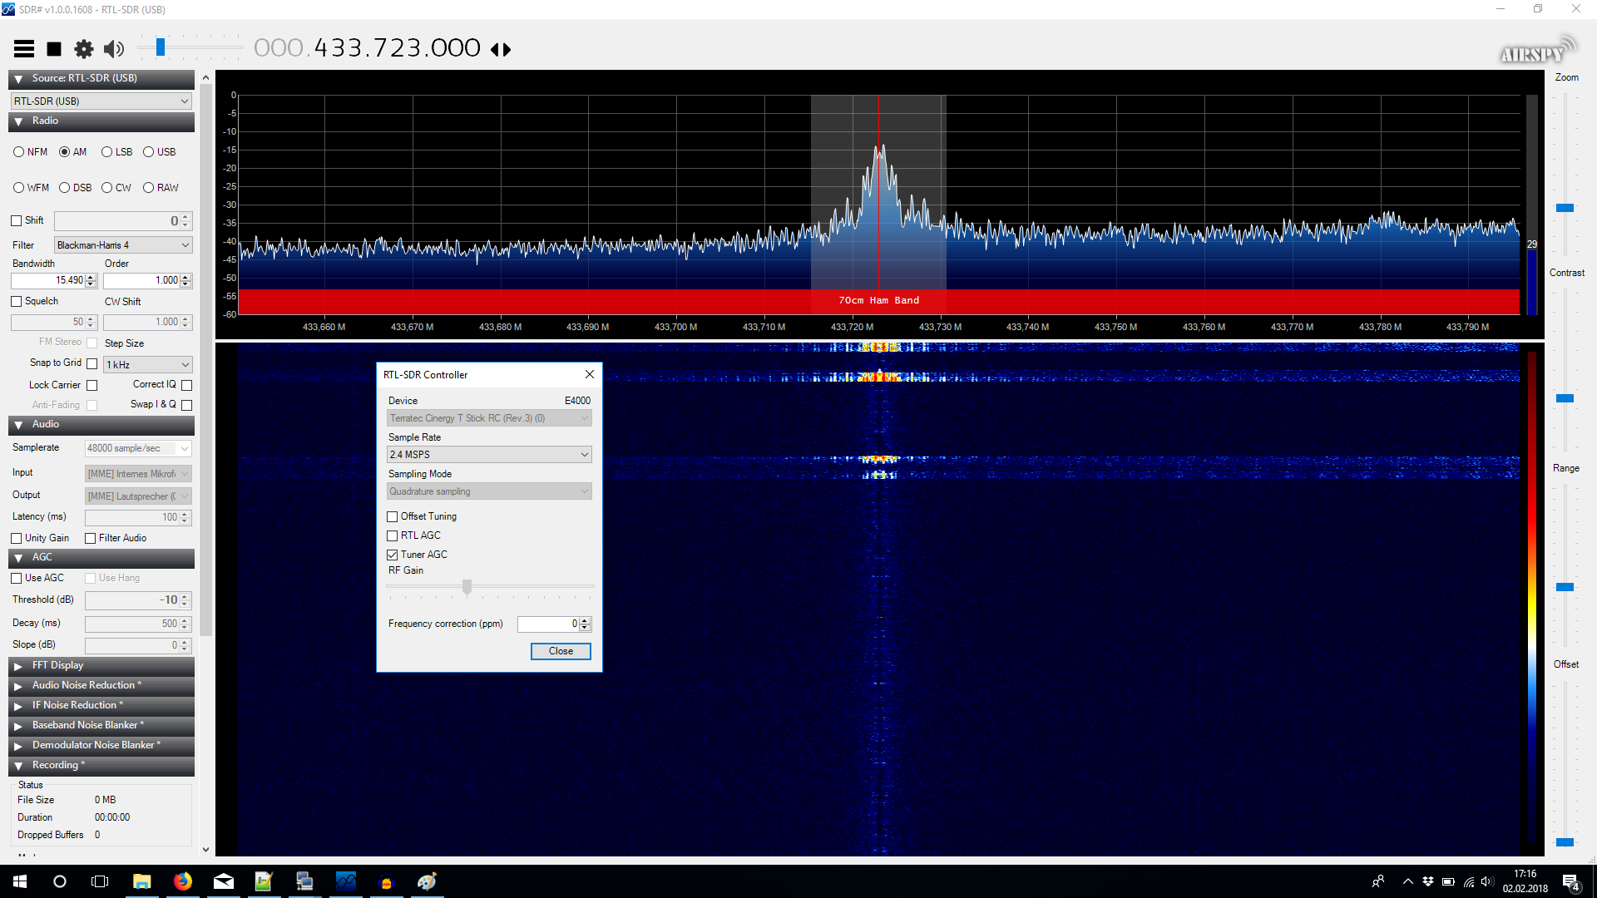Collapse the AGC section header
The width and height of the screenshot is (1597, 898).
point(101,558)
